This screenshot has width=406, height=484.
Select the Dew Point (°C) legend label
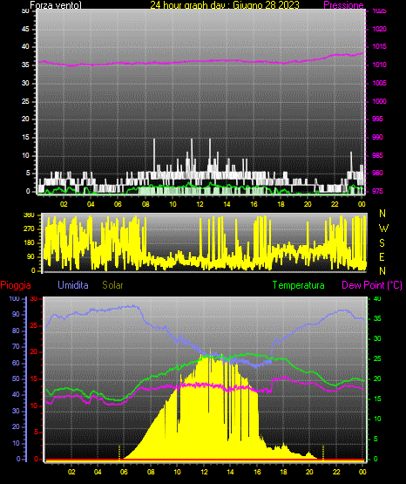(x=372, y=285)
